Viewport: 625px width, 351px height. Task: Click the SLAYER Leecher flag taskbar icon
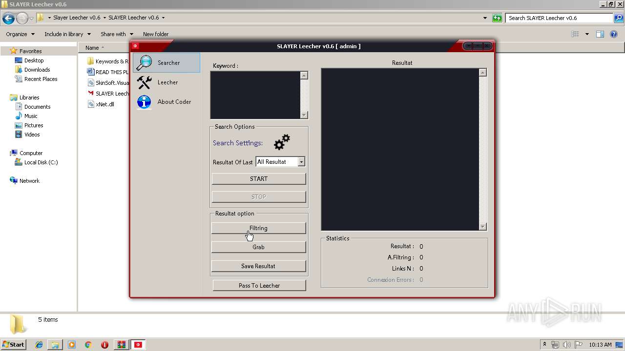point(139,345)
